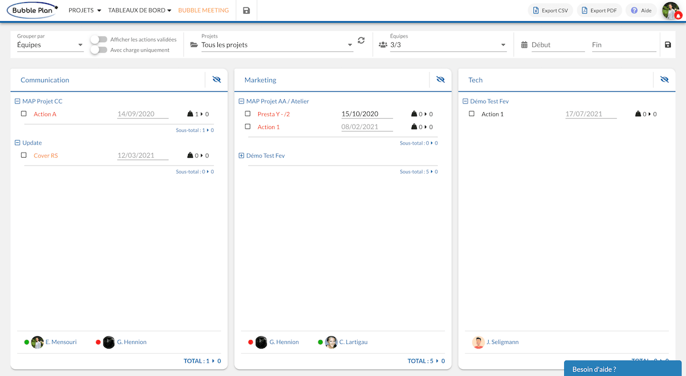
Task: Click the Export PDF button
Action: pos(599,10)
